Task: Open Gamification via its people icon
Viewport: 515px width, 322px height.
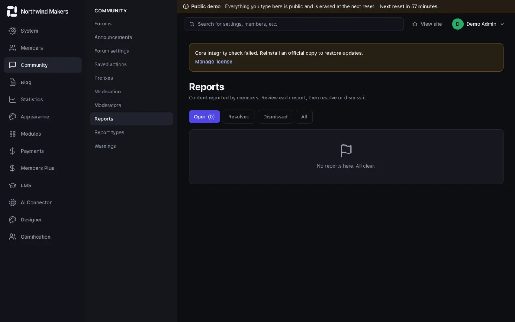Action: click(x=12, y=237)
